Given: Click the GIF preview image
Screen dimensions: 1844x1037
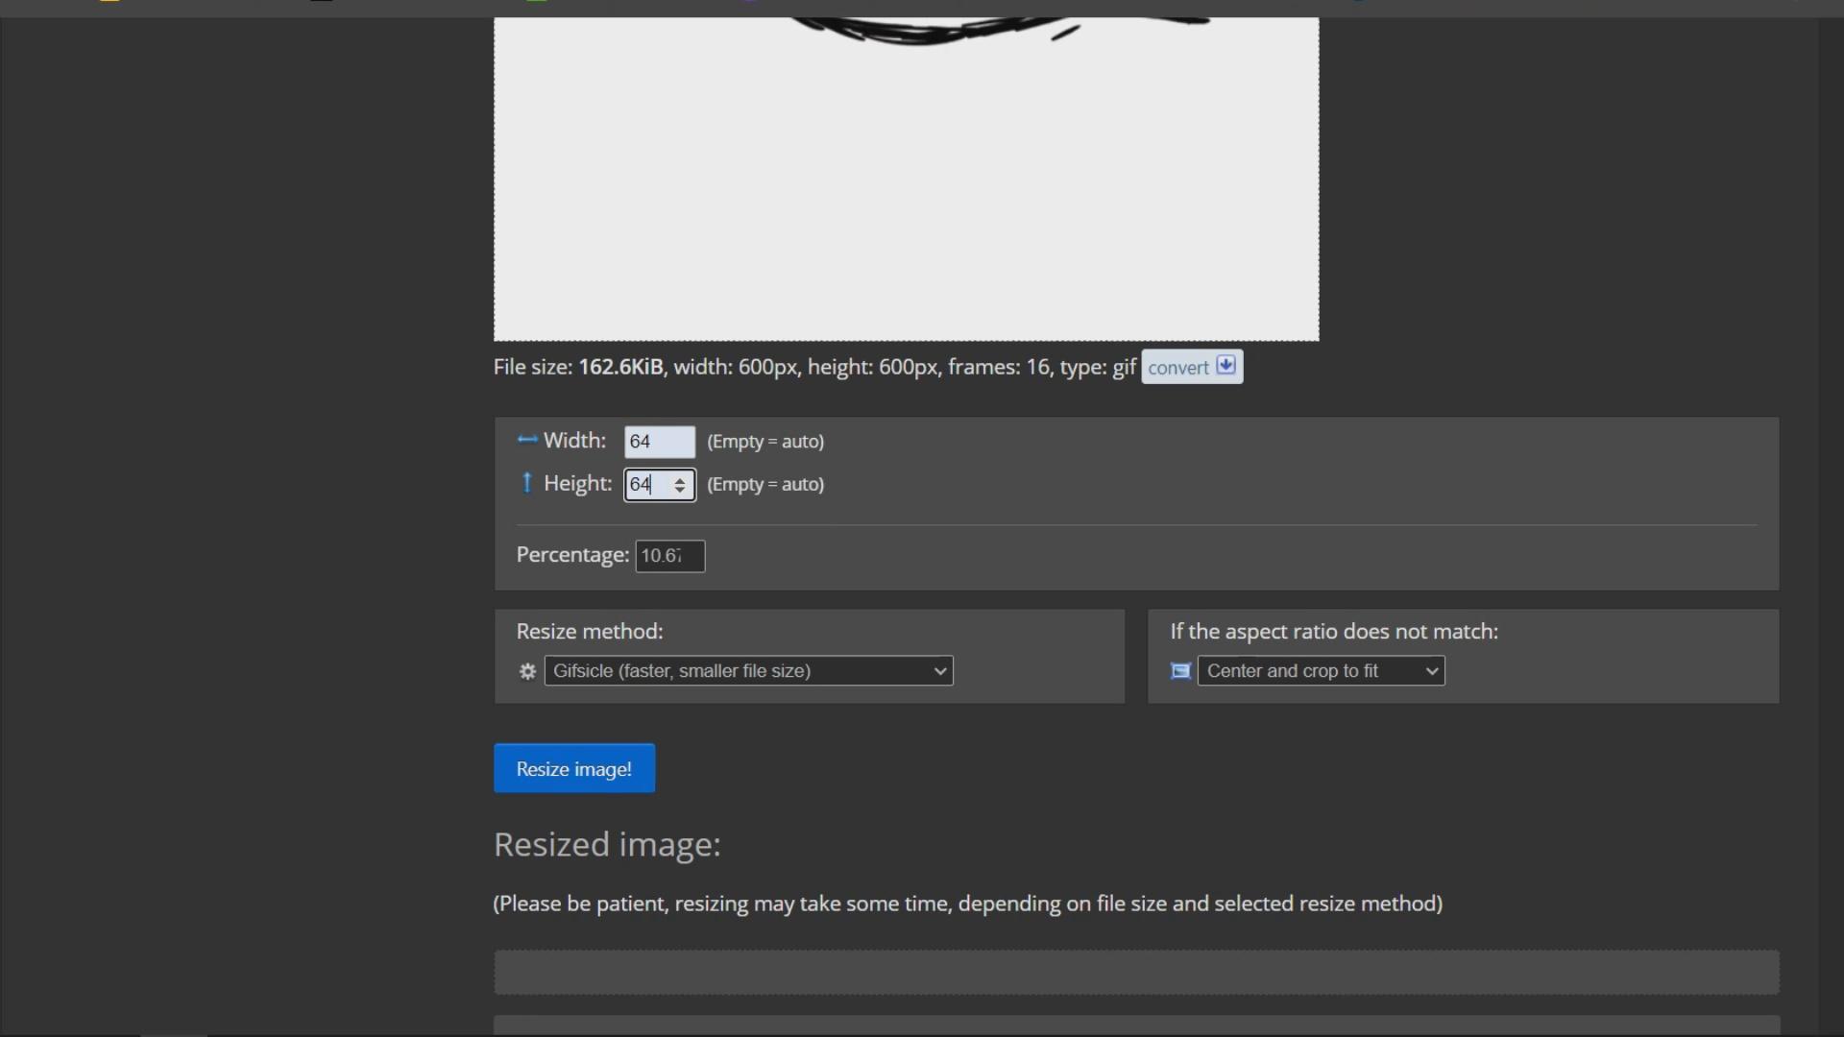Looking at the screenshot, I should [906, 179].
